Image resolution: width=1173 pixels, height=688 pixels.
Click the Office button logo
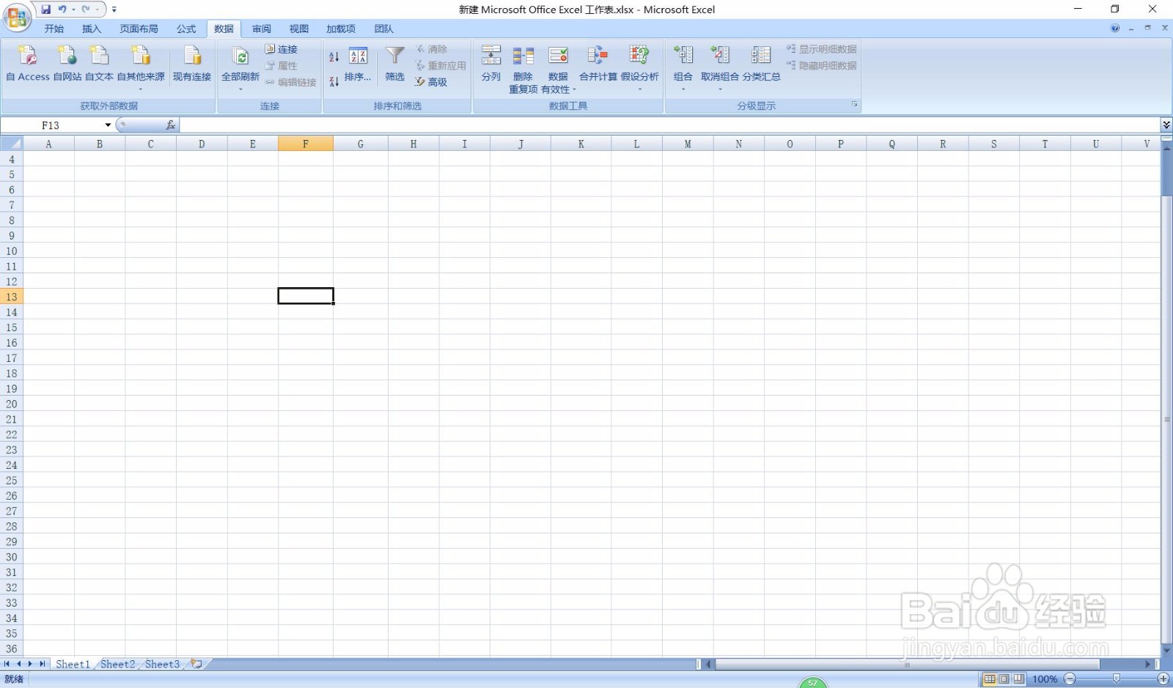[x=17, y=17]
